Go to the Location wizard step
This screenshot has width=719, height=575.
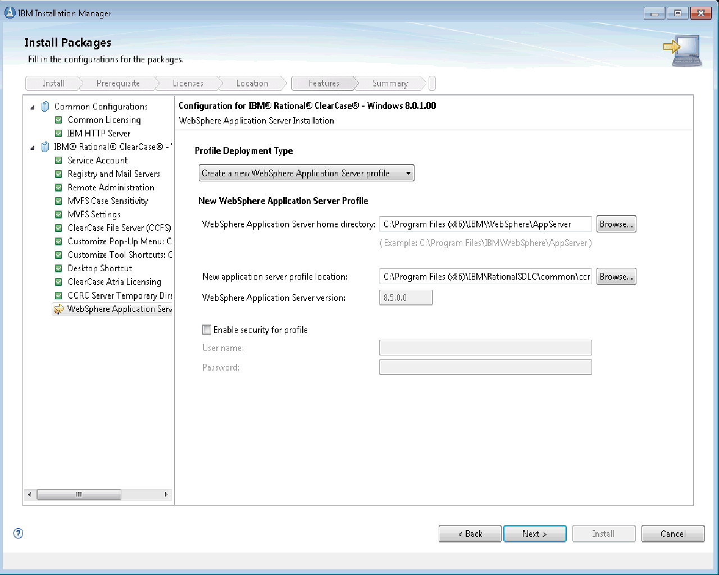point(252,83)
